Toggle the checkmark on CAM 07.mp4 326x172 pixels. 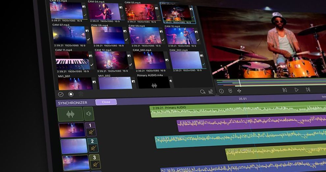88,39
